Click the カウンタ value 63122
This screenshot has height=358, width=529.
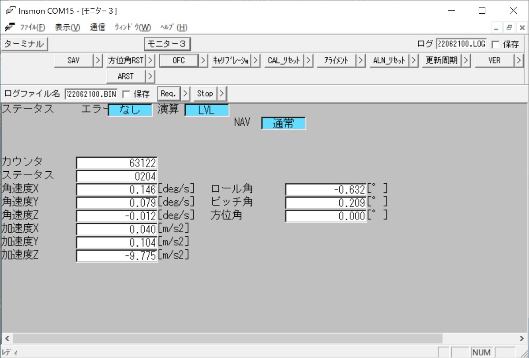[117, 163]
